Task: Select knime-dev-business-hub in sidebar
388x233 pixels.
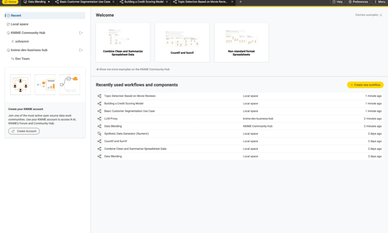Action: [29, 50]
